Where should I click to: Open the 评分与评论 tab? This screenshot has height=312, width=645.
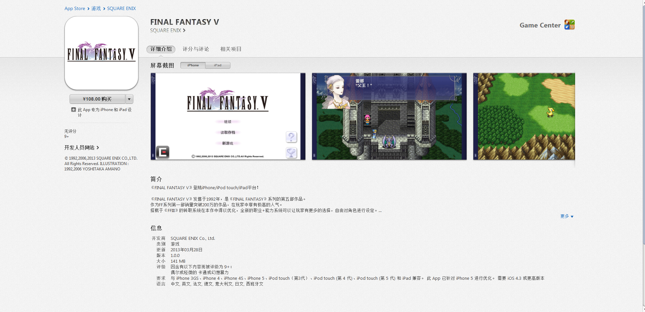[x=196, y=49]
